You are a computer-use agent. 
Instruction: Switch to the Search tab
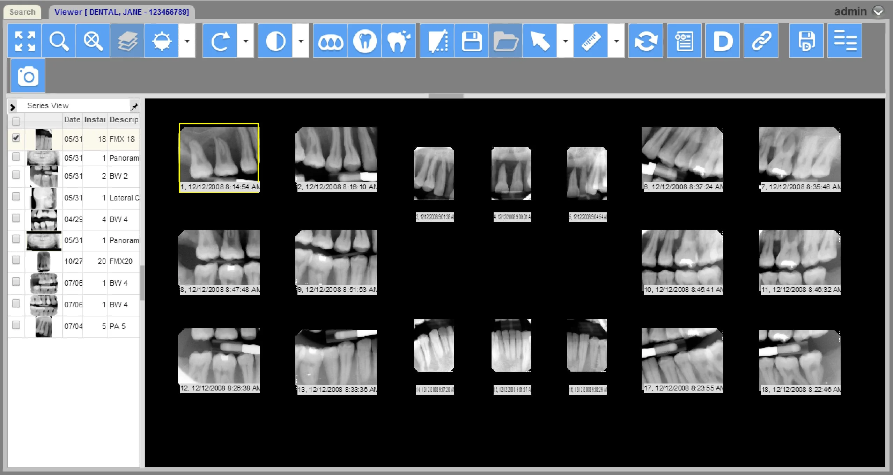(22, 12)
